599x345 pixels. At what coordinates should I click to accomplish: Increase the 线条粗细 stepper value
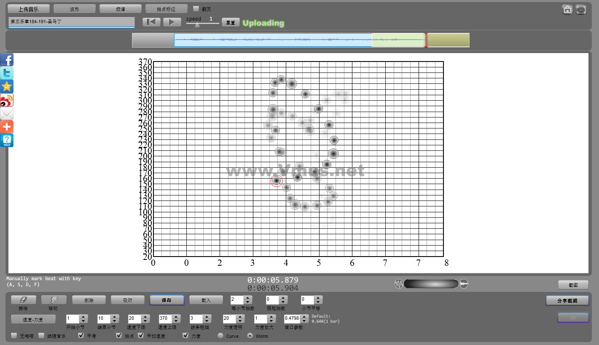coord(207,317)
